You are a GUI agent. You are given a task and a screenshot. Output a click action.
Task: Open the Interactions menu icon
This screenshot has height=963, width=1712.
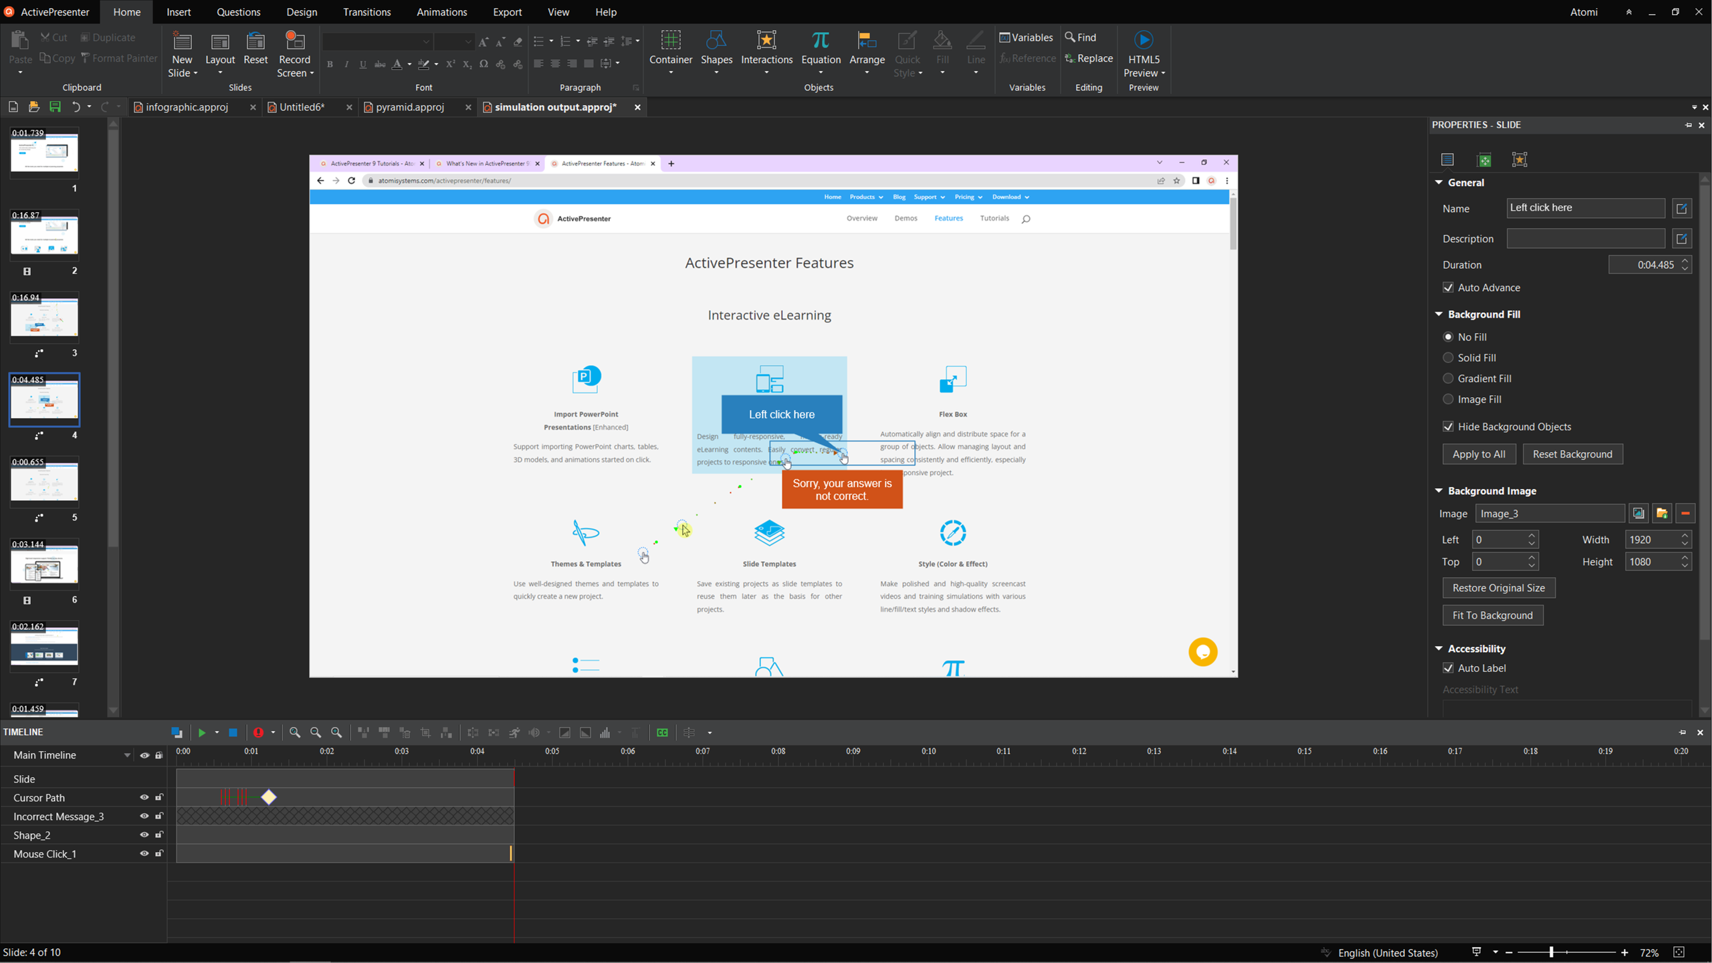pos(766,41)
